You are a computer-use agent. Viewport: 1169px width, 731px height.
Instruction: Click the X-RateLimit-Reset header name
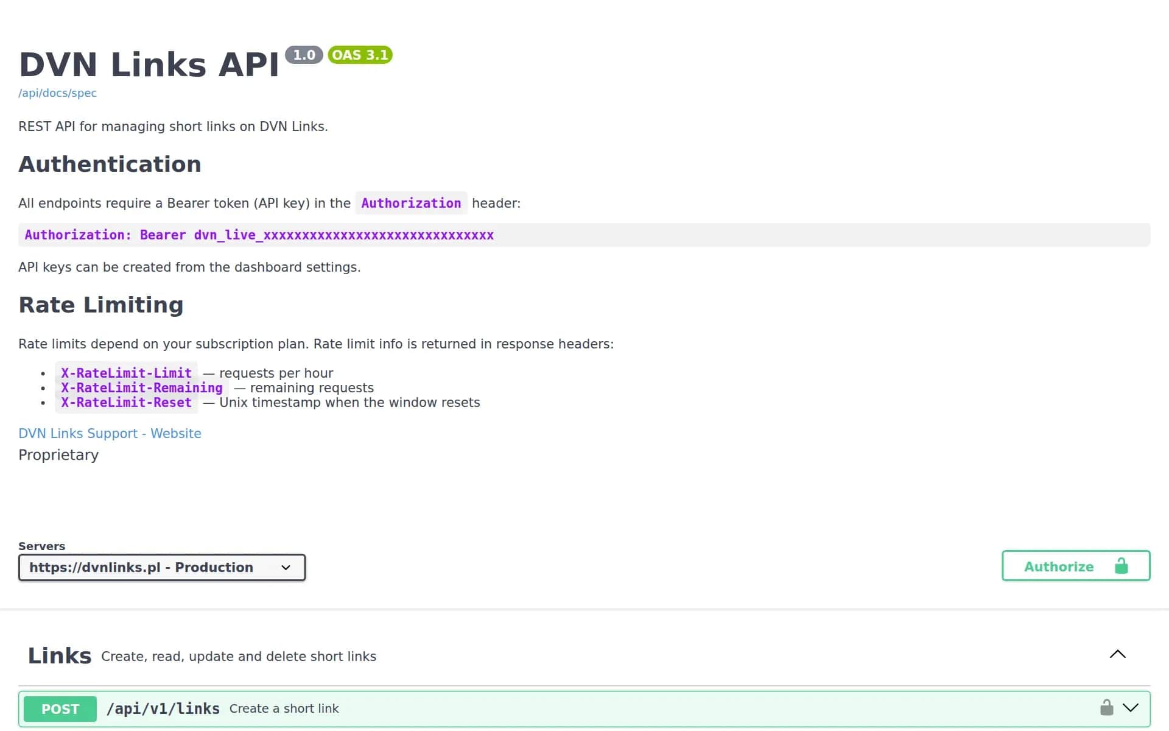126,402
